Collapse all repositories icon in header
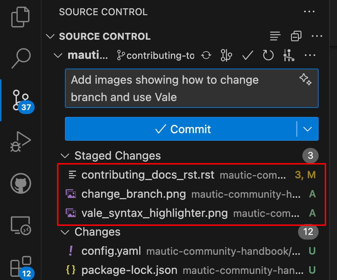The height and width of the screenshot is (280, 337). [296, 36]
